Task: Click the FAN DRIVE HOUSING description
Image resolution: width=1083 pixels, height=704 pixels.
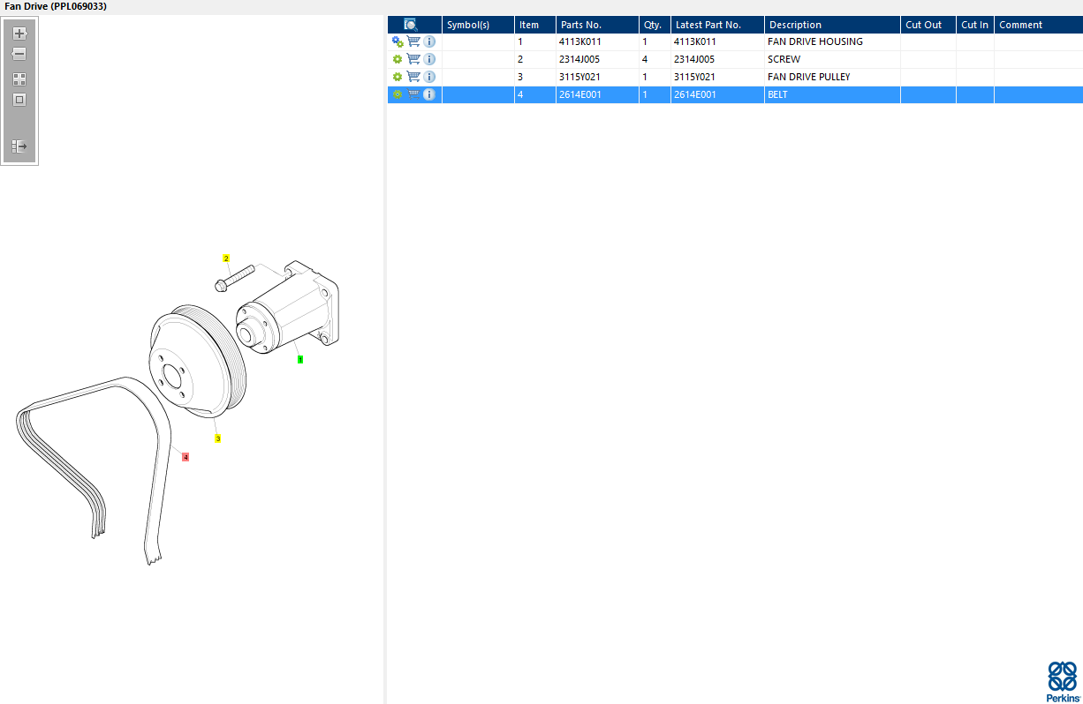Action: 815,41
